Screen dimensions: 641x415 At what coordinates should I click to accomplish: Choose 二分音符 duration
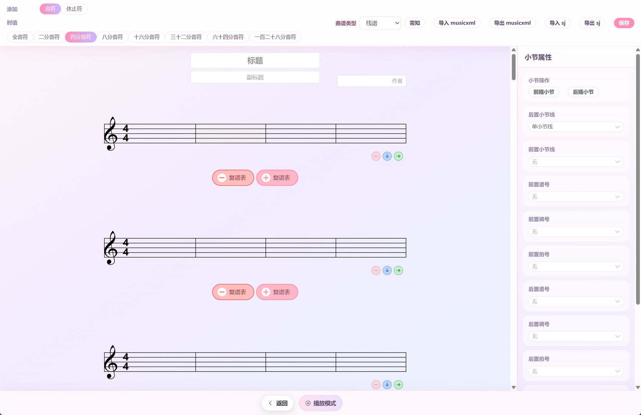click(49, 37)
